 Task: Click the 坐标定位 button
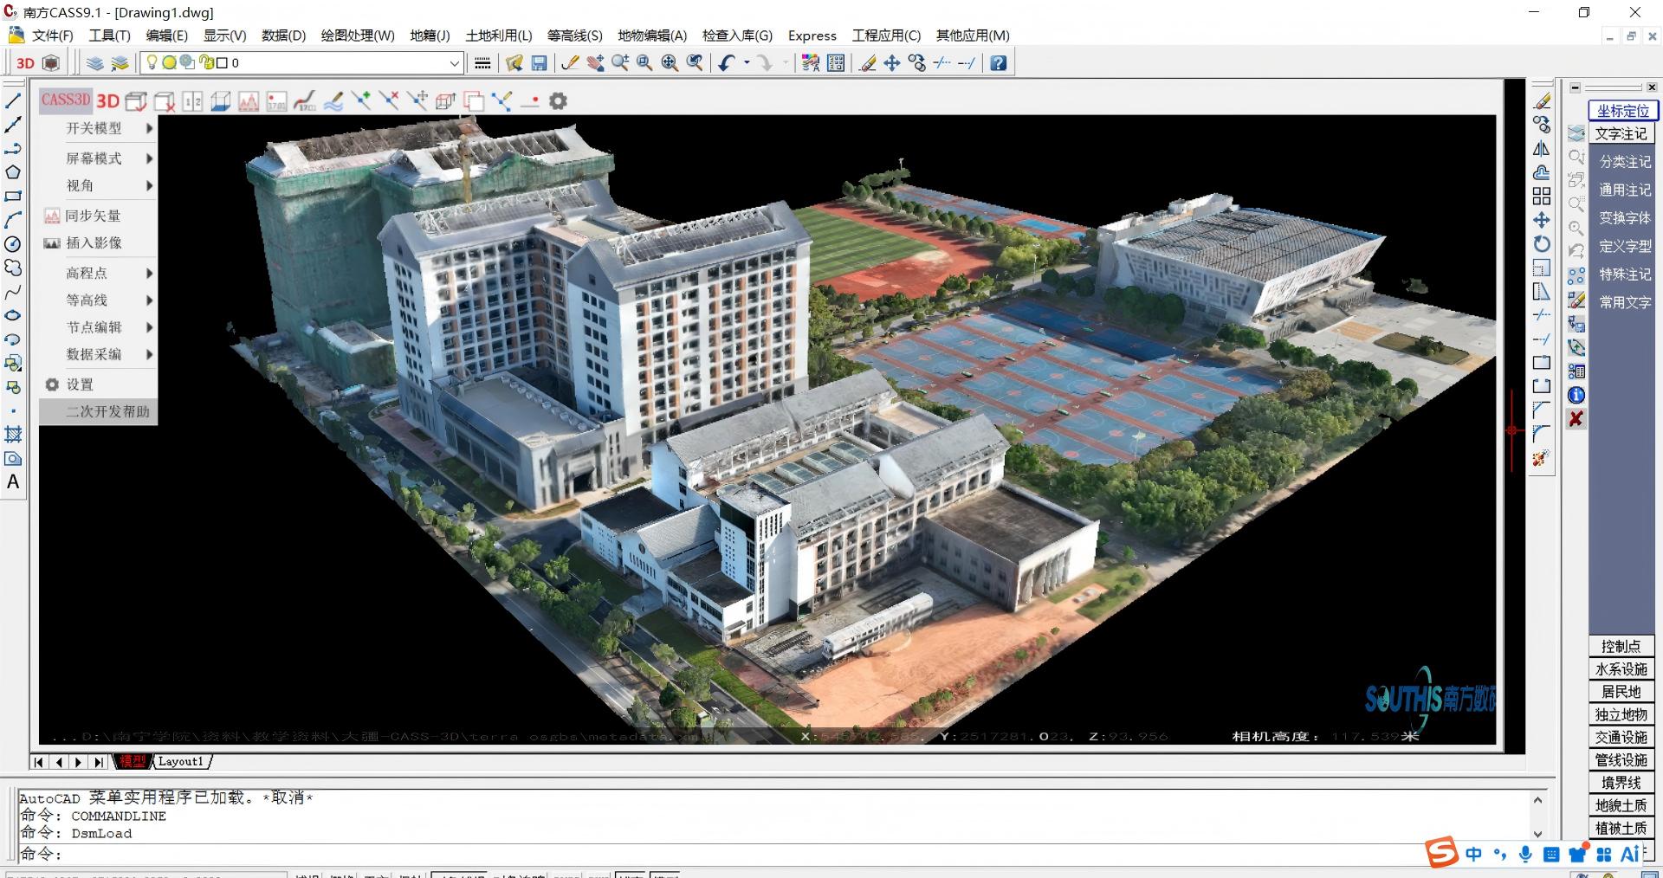tap(1622, 111)
